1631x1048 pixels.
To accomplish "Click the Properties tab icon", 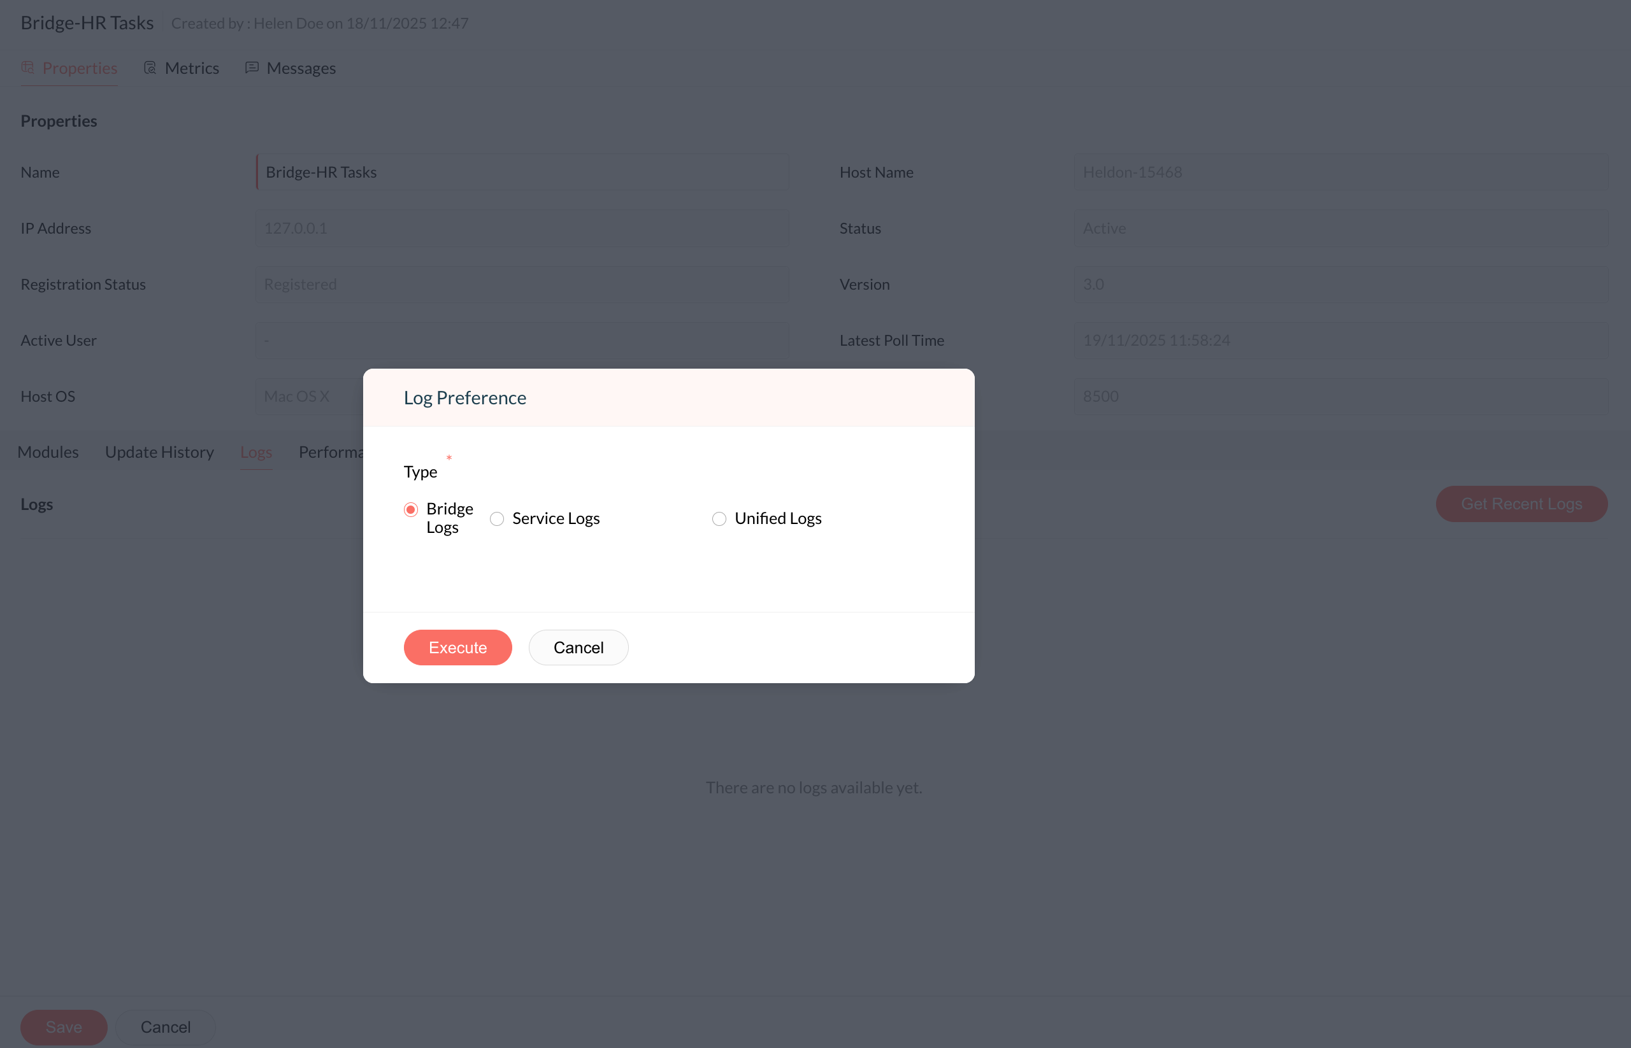I will point(28,67).
